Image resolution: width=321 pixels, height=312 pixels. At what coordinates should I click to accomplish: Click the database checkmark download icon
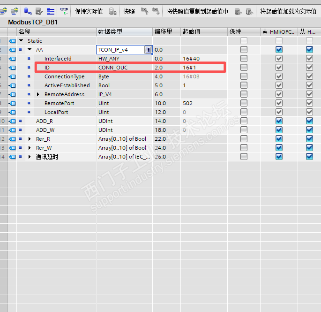pos(39,11)
